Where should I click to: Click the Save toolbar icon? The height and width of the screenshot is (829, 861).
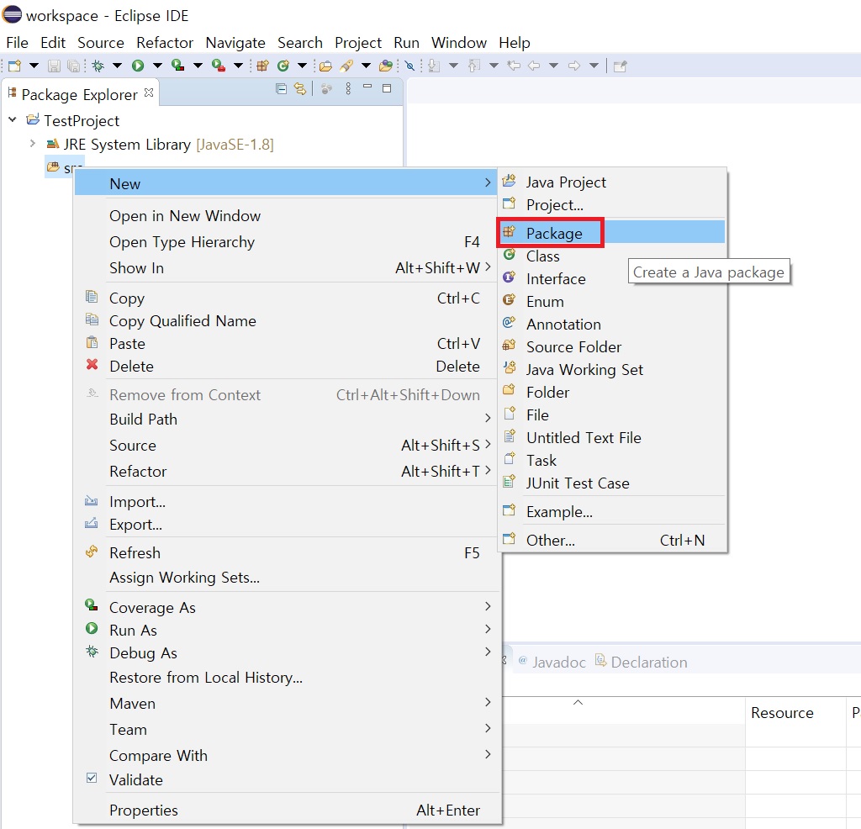pos(54,66)
